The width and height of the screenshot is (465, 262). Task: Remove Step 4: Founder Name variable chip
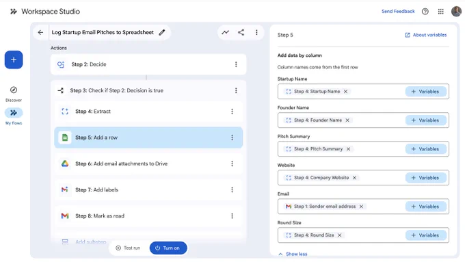347,120
